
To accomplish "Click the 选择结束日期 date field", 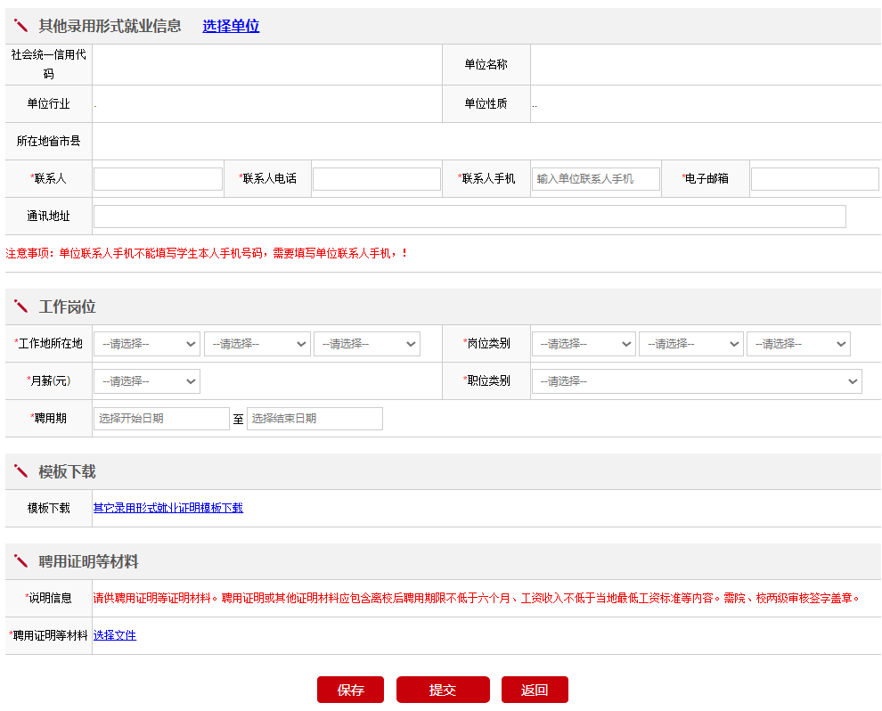I will [314, 419].
